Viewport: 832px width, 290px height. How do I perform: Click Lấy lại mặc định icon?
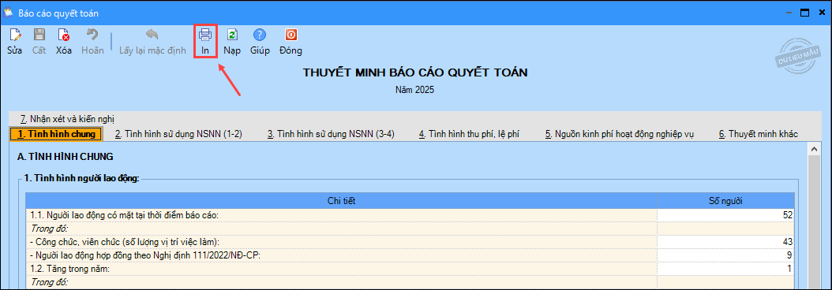pyautogui.click(x=152, y=36)
